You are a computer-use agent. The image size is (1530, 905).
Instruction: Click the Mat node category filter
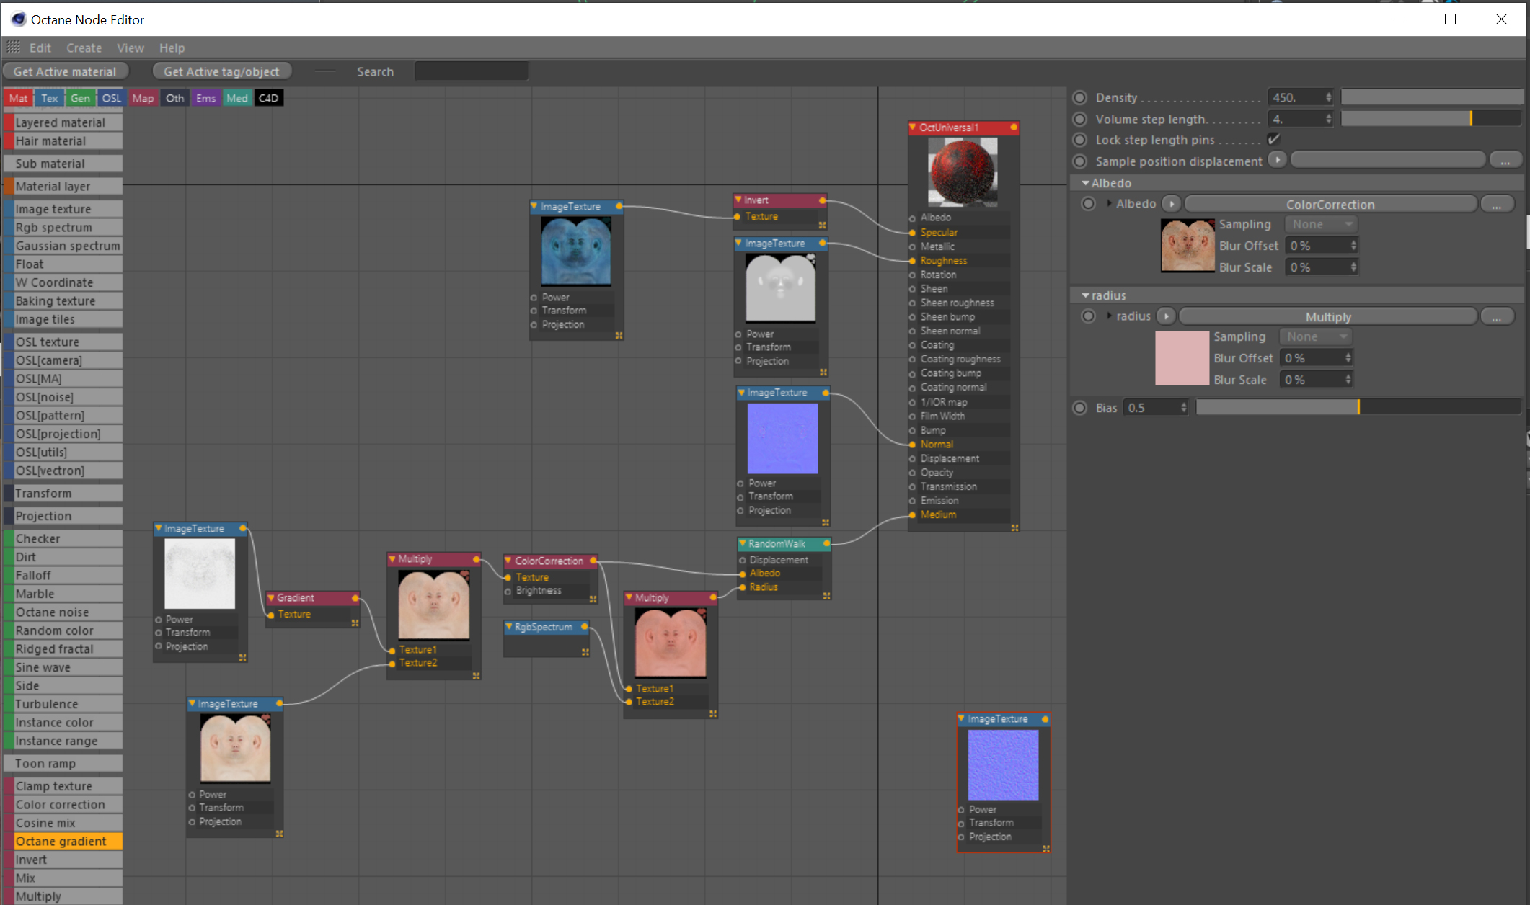coord(19,98)
